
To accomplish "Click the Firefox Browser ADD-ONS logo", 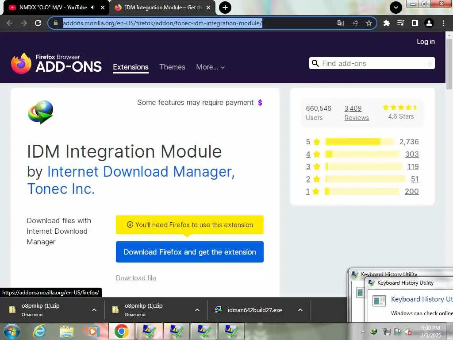I will click(56, 63).
